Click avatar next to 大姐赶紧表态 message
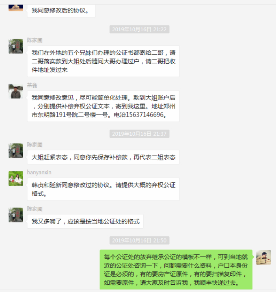 pos(16,151)
